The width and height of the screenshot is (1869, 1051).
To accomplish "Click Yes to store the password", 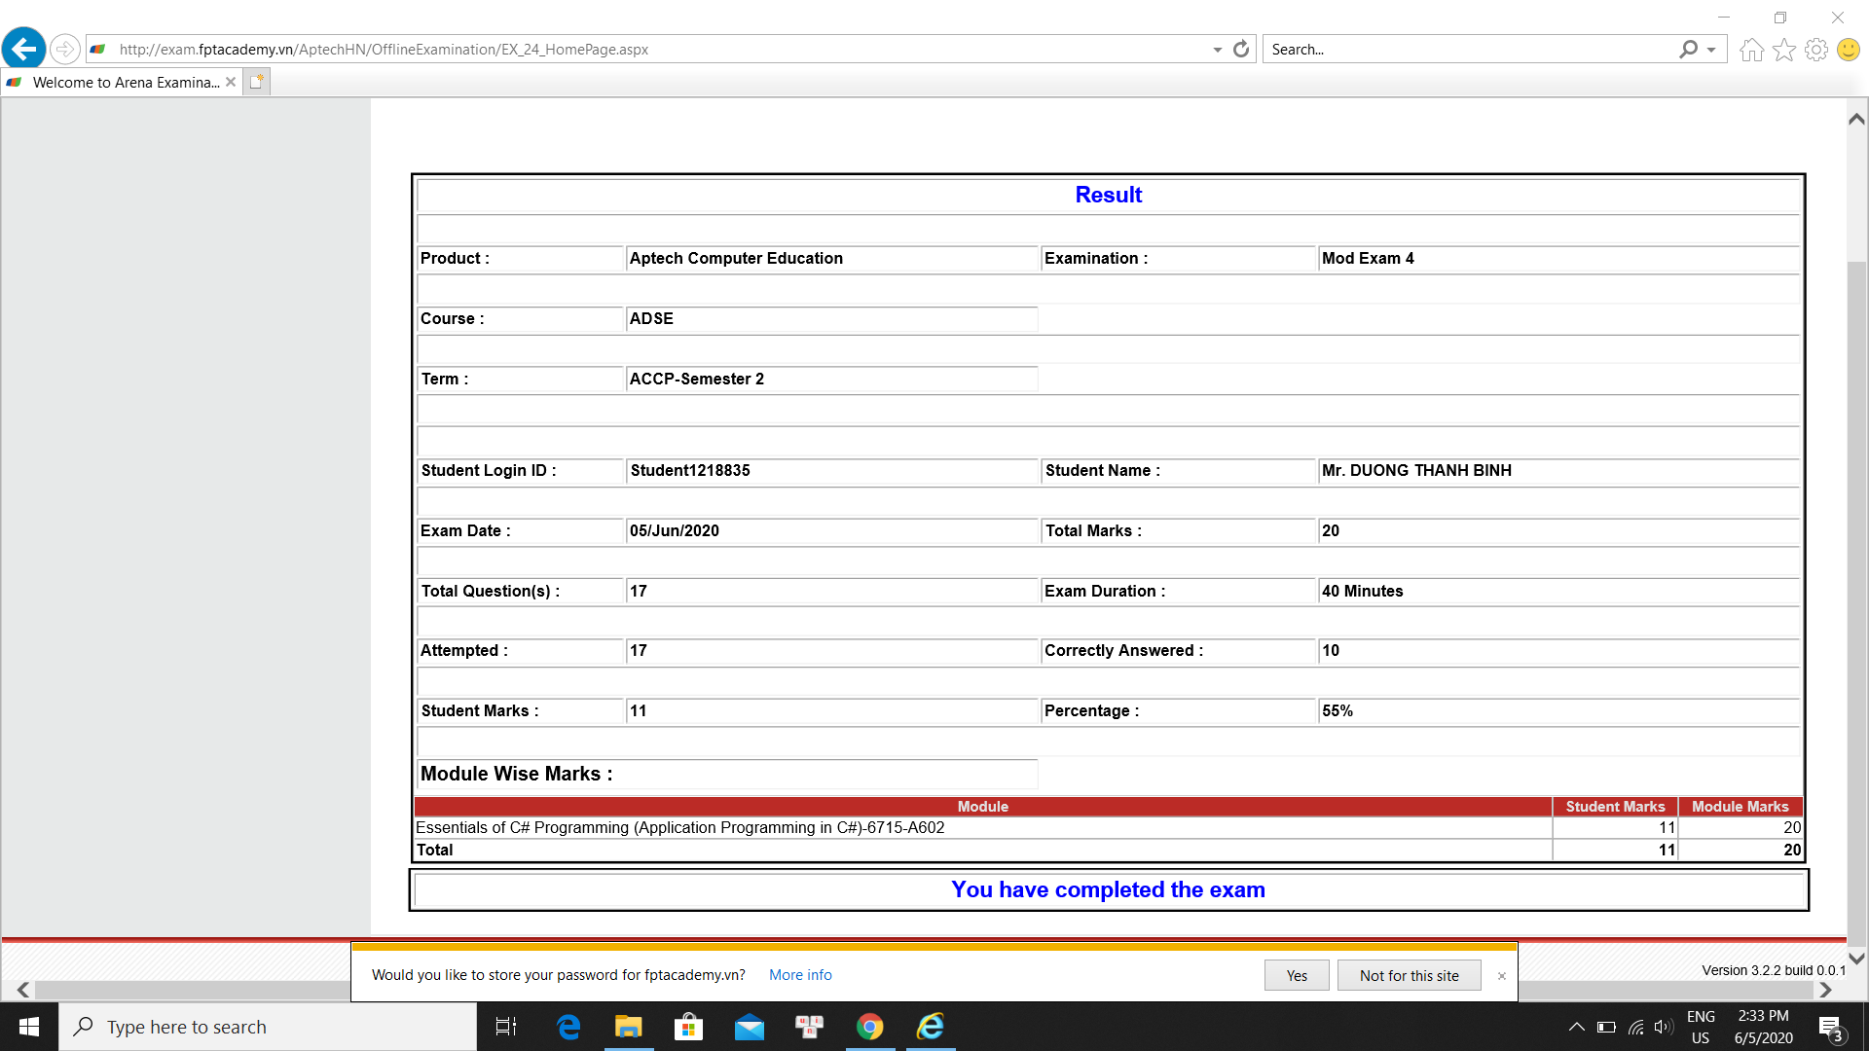I will point(1296,975).
